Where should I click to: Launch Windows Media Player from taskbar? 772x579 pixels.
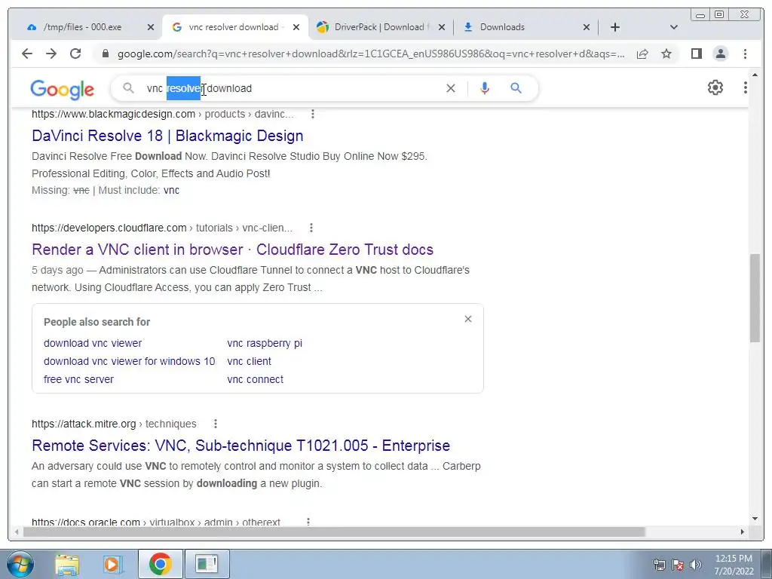[113, 564]
